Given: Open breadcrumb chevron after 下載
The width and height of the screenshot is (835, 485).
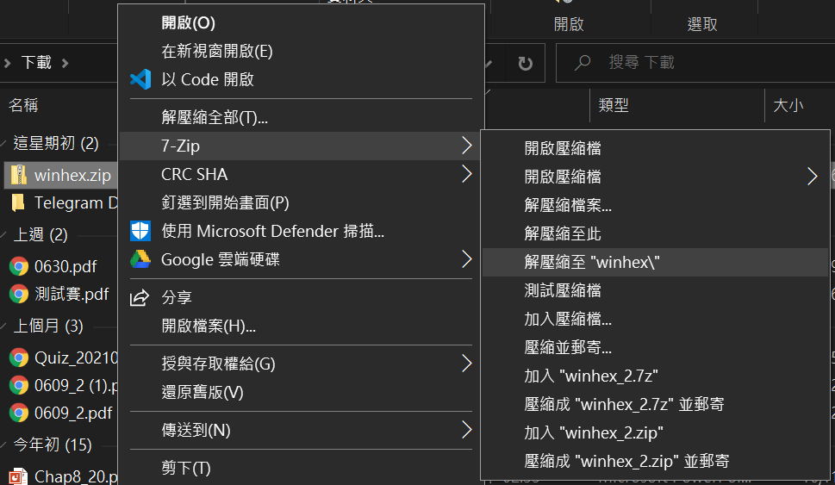Looking at the screenshot, I should (x=65, y=64).
